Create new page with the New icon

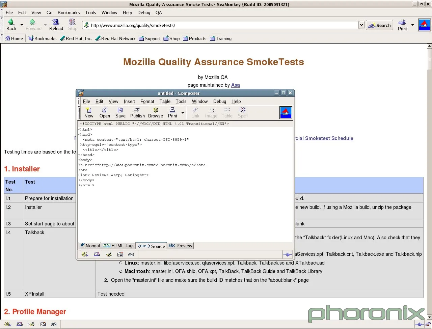tap(89, 110)
